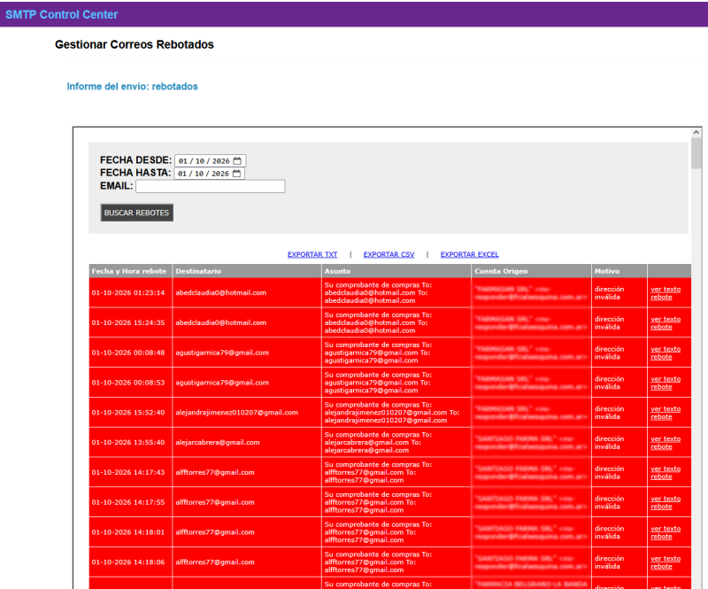Screen dimensions: 708x589
Task: Open ver texto rebote for 01:23:14 row
Action: (x=666, y=293)
